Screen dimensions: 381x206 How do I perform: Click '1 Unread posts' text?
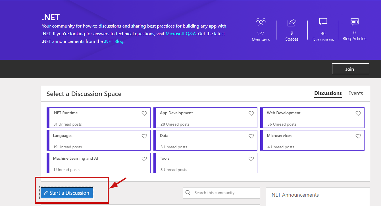(x=66, y=170)
